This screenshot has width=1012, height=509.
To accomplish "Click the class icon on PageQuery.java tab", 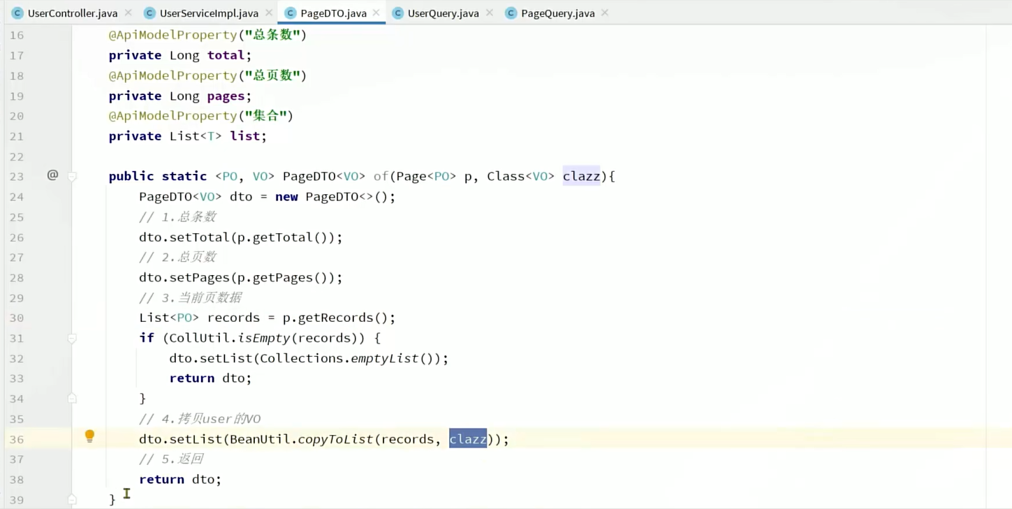I will coord(511,13).
